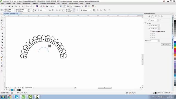Click the black swatch in color palette

pyautogui.click(x=175, y=21)
